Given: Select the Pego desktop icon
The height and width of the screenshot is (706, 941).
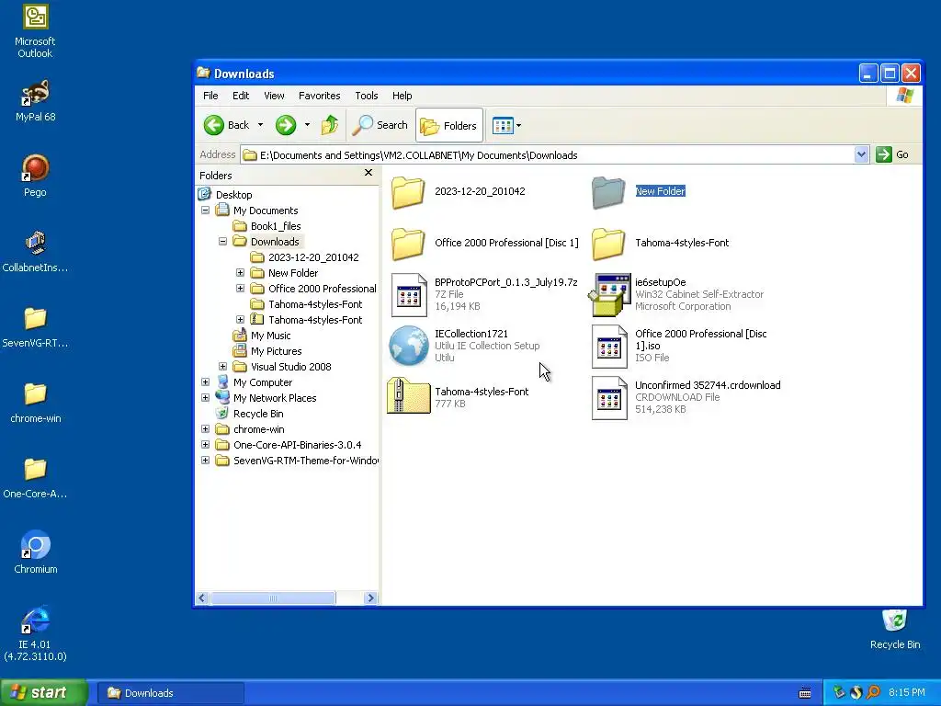Looking at the screenshot, I should [x=35, y=176].
